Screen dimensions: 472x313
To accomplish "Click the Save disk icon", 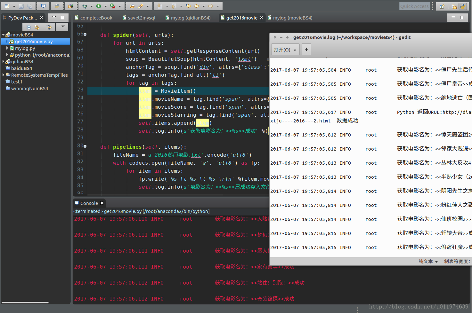I will pos(21,6).
